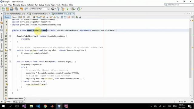Click the Build Project hammer icon

58,9
